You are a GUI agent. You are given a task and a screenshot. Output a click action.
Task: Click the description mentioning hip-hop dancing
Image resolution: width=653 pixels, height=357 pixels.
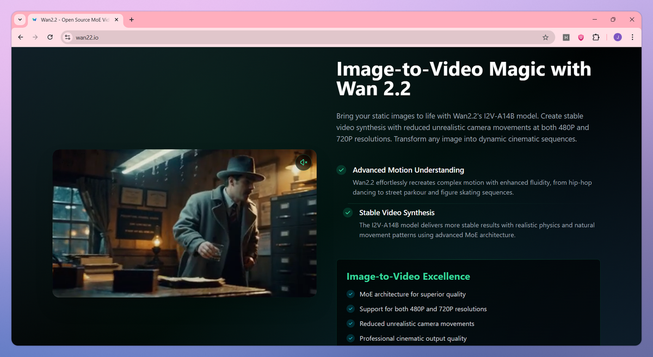point(472,187)
